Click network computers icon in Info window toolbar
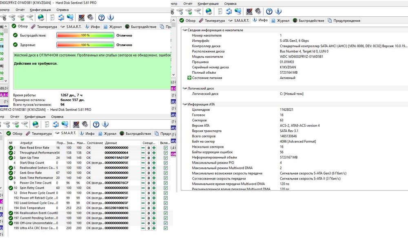408x252 pixels. pyautogui.click(x=238, y=11)
